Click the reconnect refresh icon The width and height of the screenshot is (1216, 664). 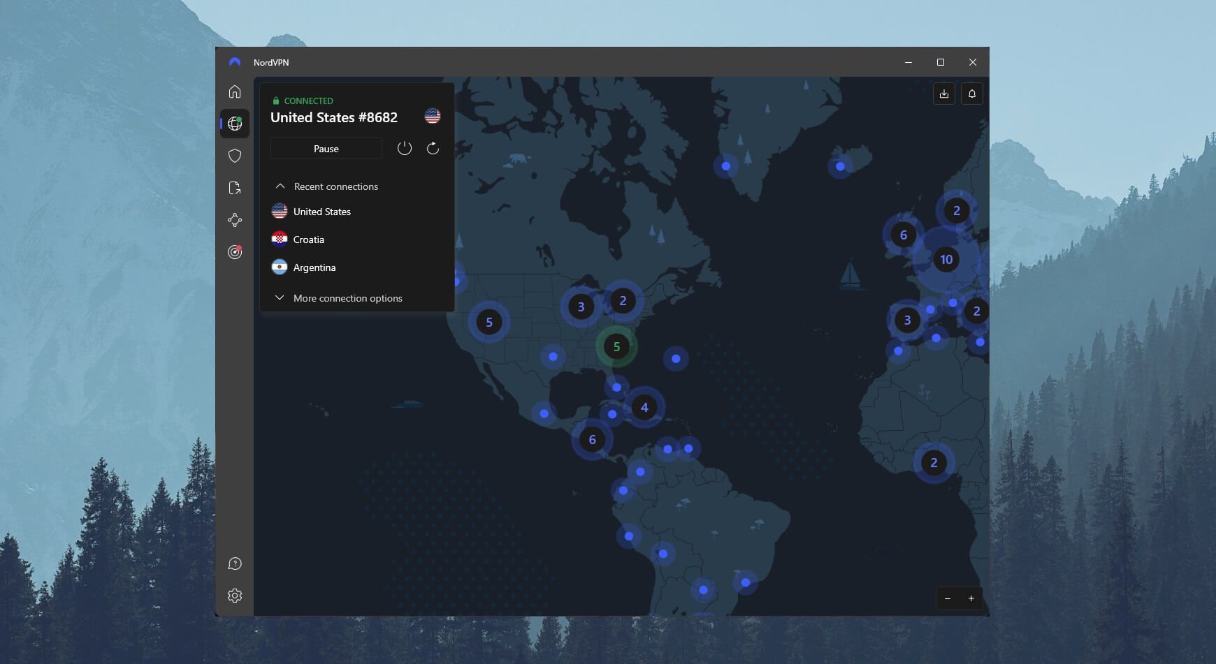433,148
